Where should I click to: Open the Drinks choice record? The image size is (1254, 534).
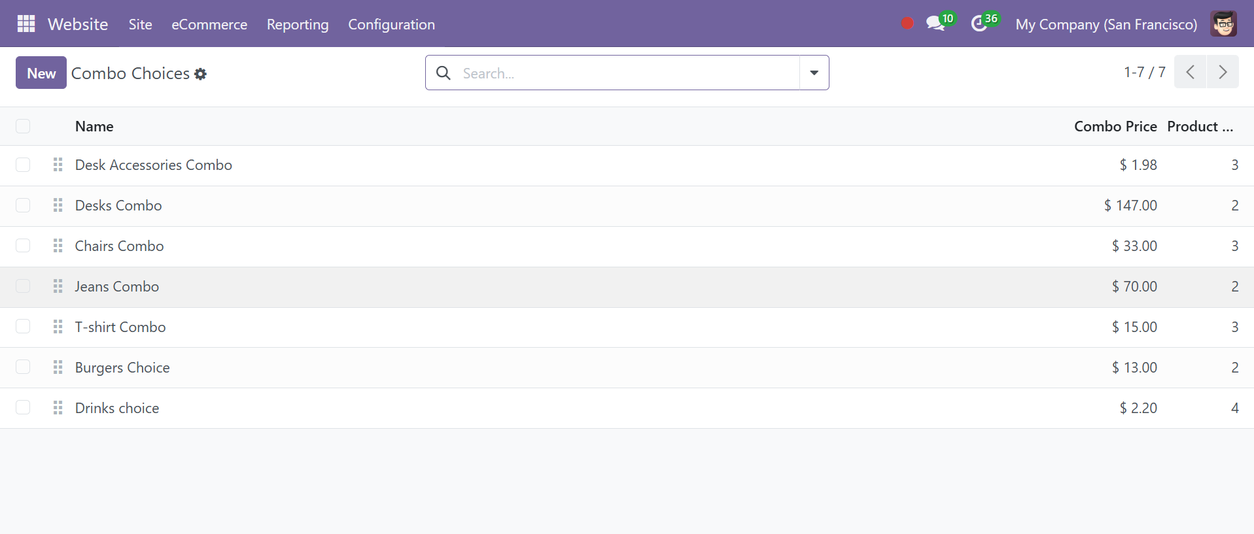(x=117, y=408)
